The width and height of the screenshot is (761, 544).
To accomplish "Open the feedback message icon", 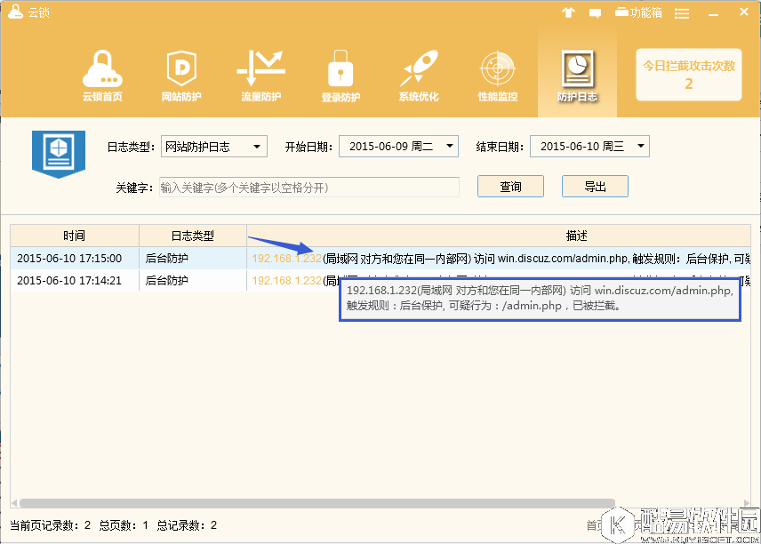I will [594, 12].
